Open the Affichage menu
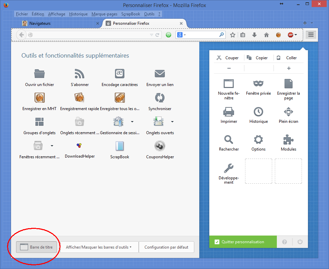 pos(57,14)
